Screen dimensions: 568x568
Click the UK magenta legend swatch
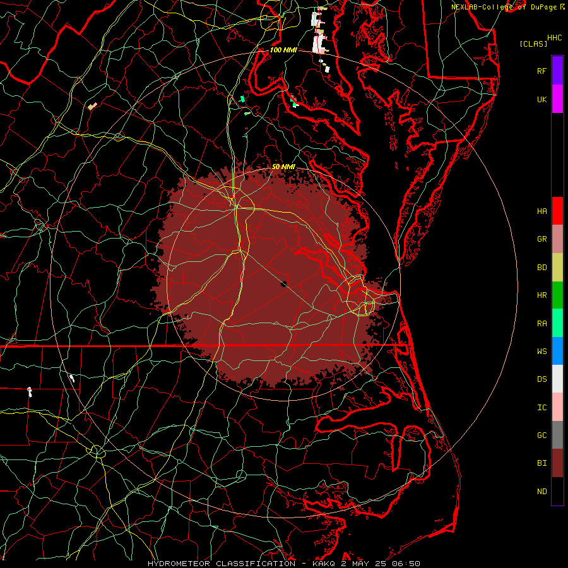tap(557, 99)
